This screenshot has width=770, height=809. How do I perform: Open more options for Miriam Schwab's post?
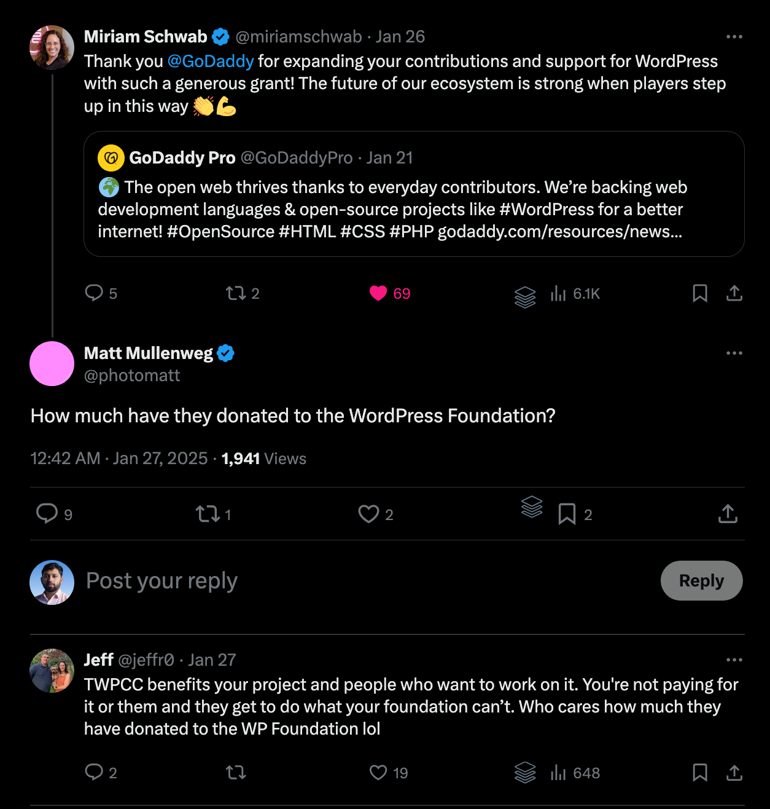click(x=734, y=37)
